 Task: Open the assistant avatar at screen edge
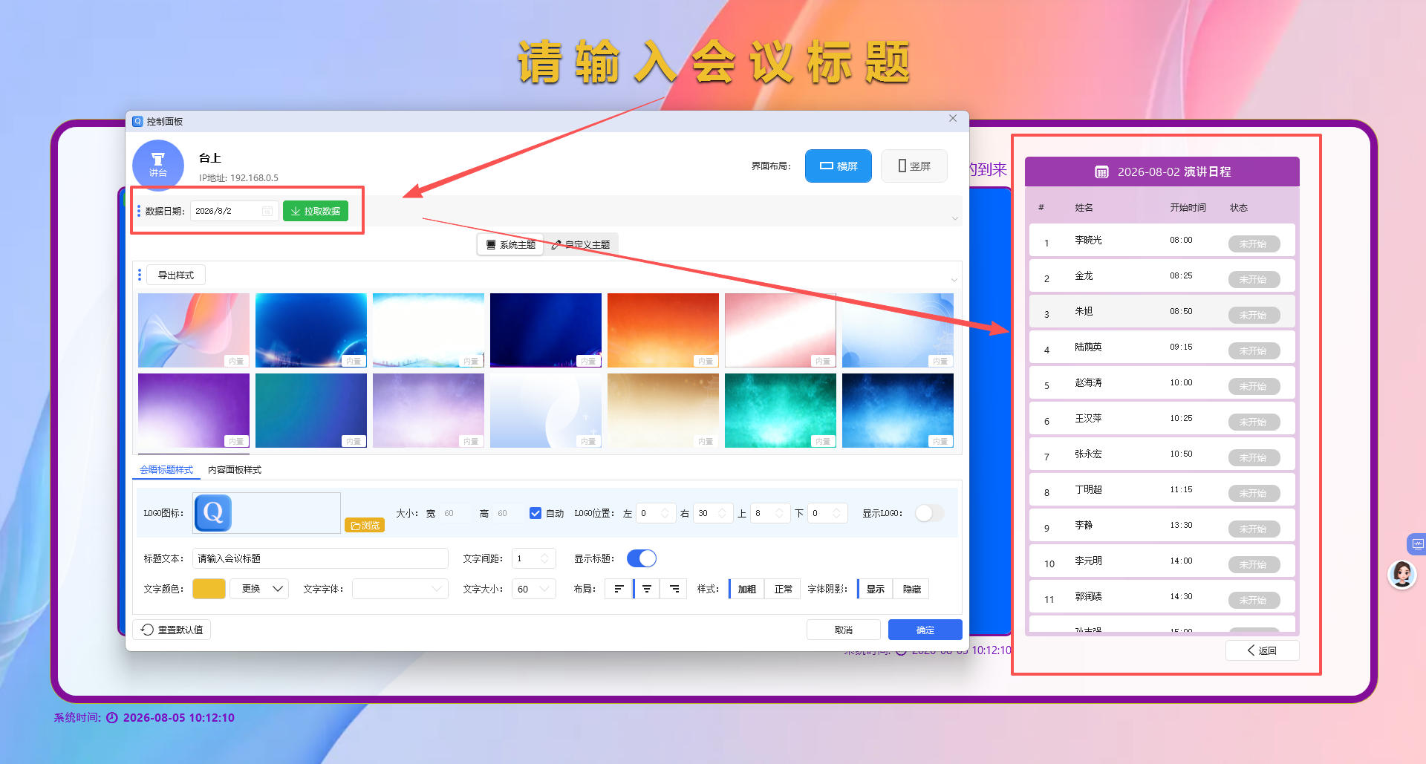[x=1402, y=575]
